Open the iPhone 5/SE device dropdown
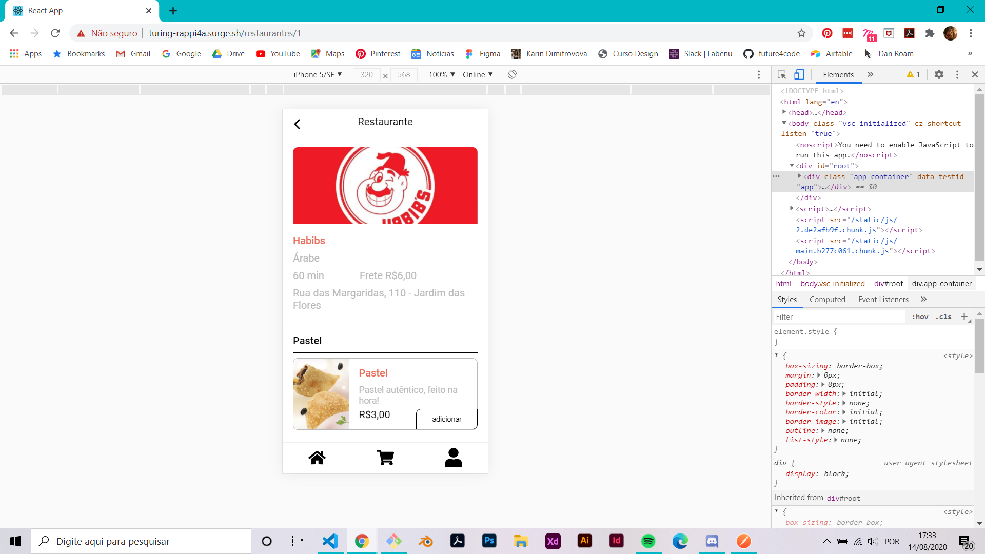 [x=318, y=75]
